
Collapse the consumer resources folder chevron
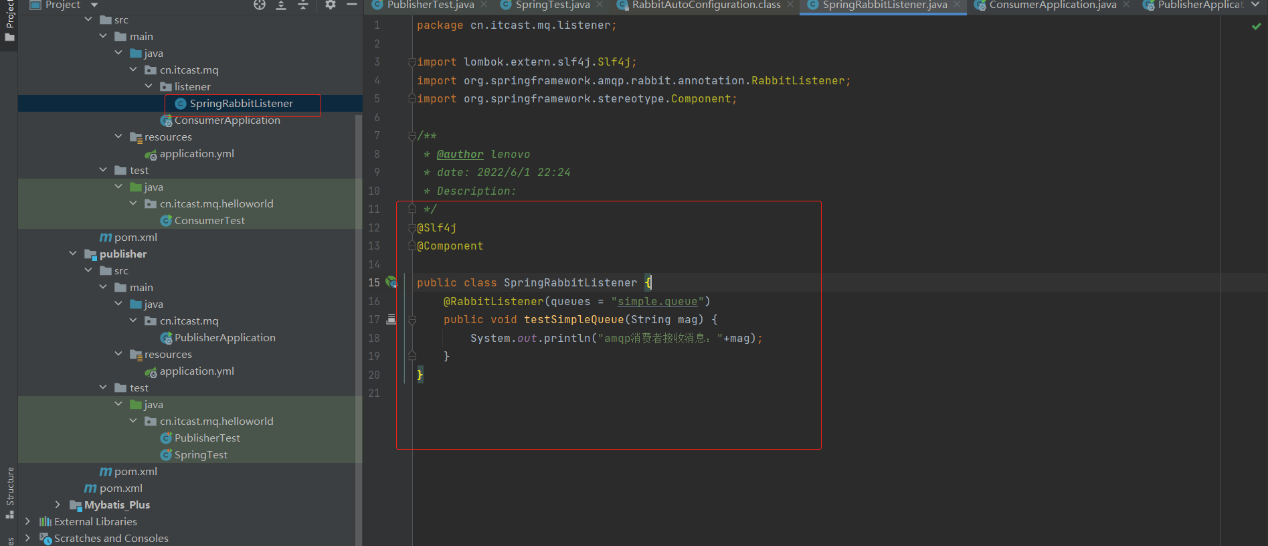pyautogui.click(x=118, y=136)
